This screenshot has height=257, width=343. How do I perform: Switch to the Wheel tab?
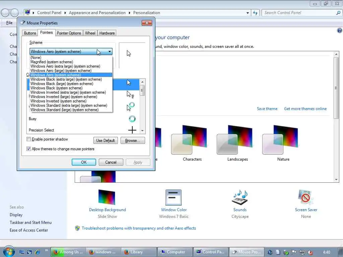(x=90, y=33)
